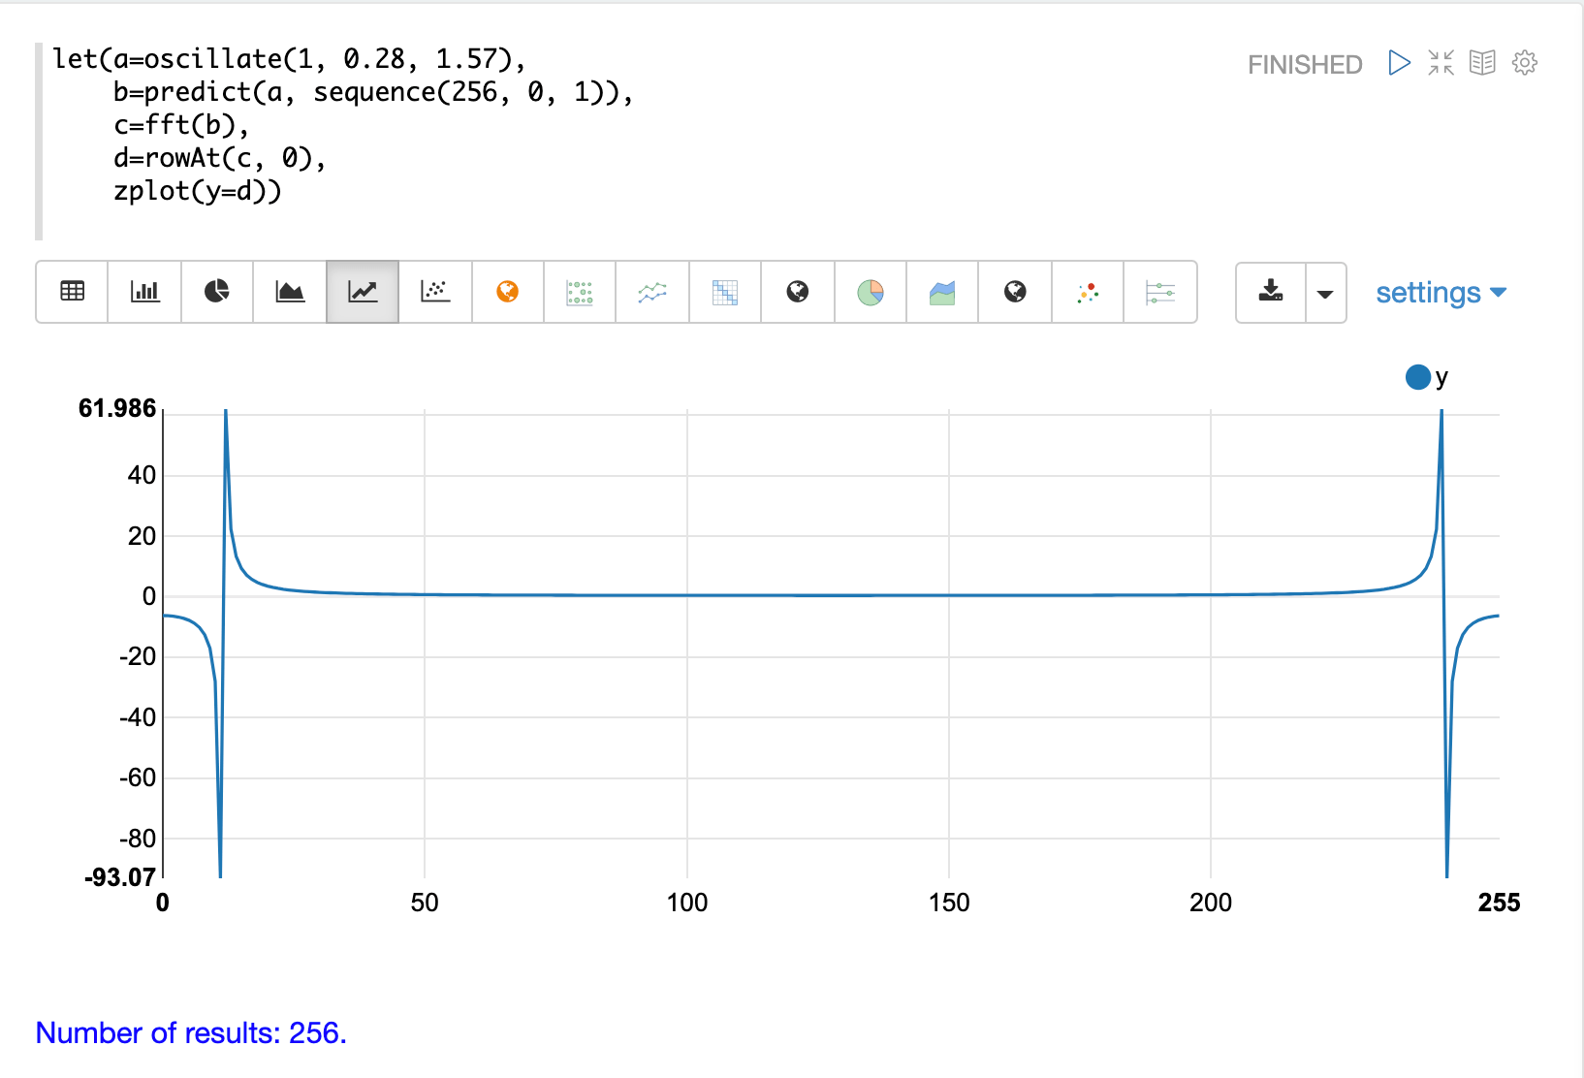Click inside the code editor paragraph
1584x1078 pixels.
(388, 126)
